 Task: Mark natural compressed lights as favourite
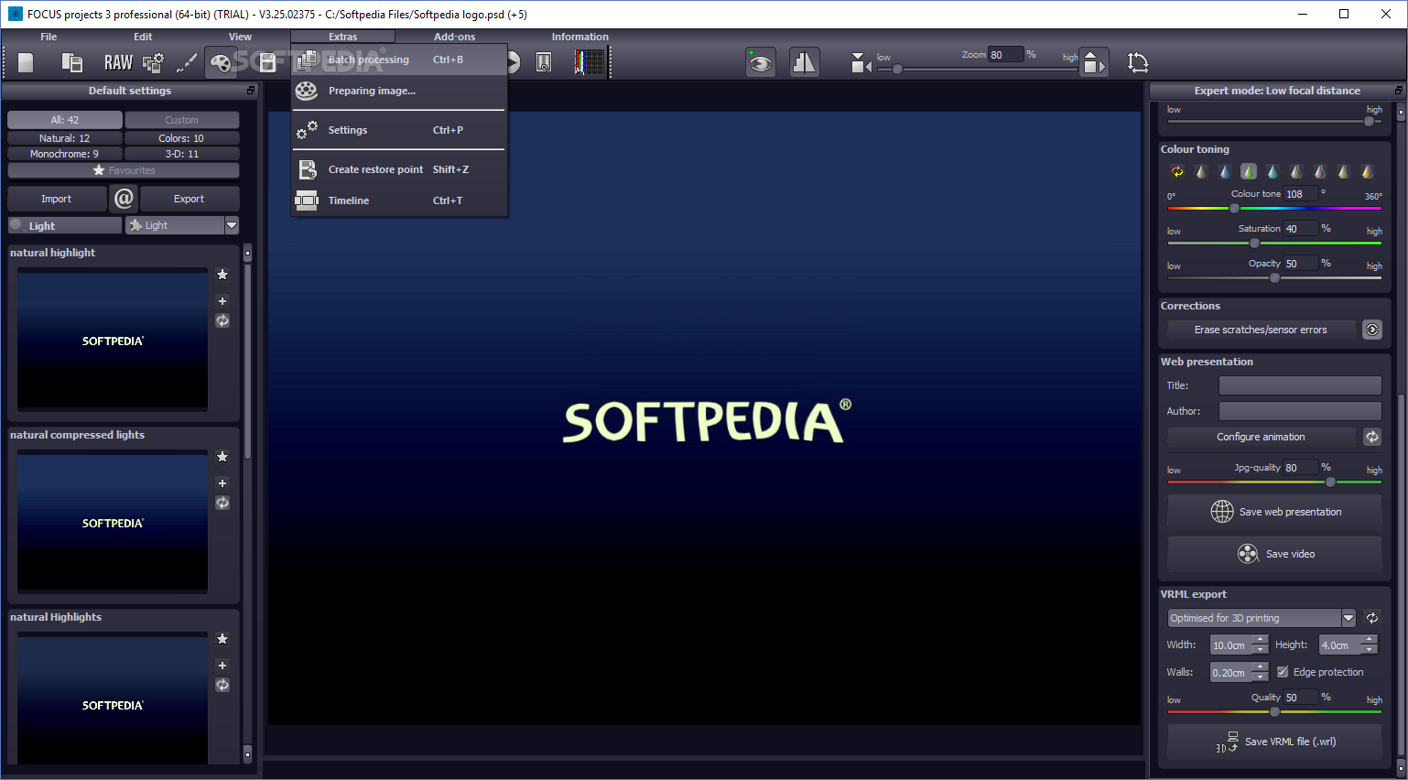222,456
